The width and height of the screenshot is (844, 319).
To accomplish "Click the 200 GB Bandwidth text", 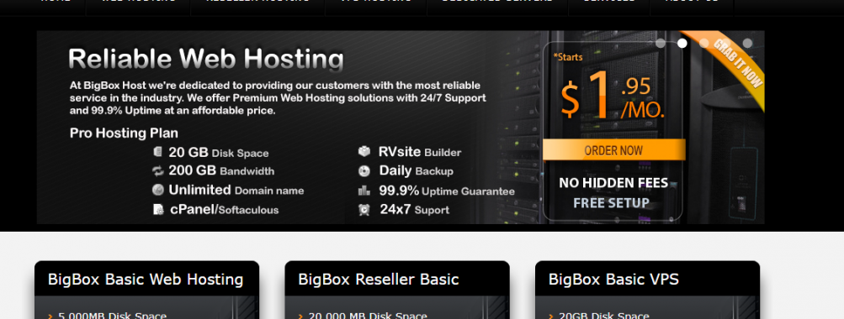I will [x=221, y=170].
